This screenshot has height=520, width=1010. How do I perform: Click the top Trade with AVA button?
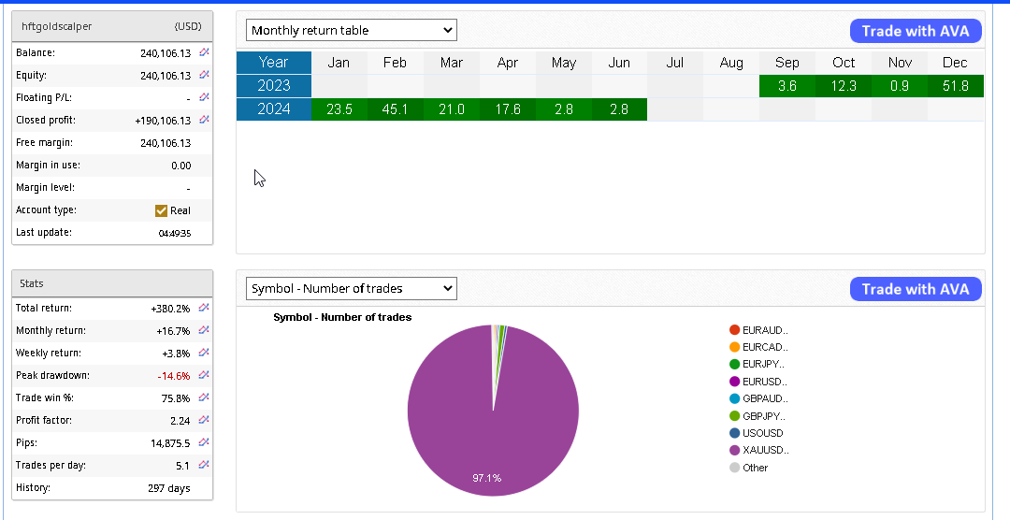pos(916,31)
